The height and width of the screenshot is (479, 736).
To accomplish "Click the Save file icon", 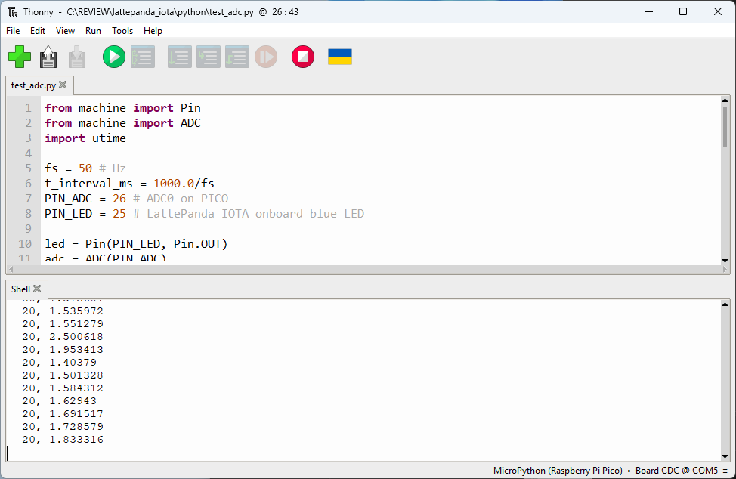I will [x=77, y=57].
